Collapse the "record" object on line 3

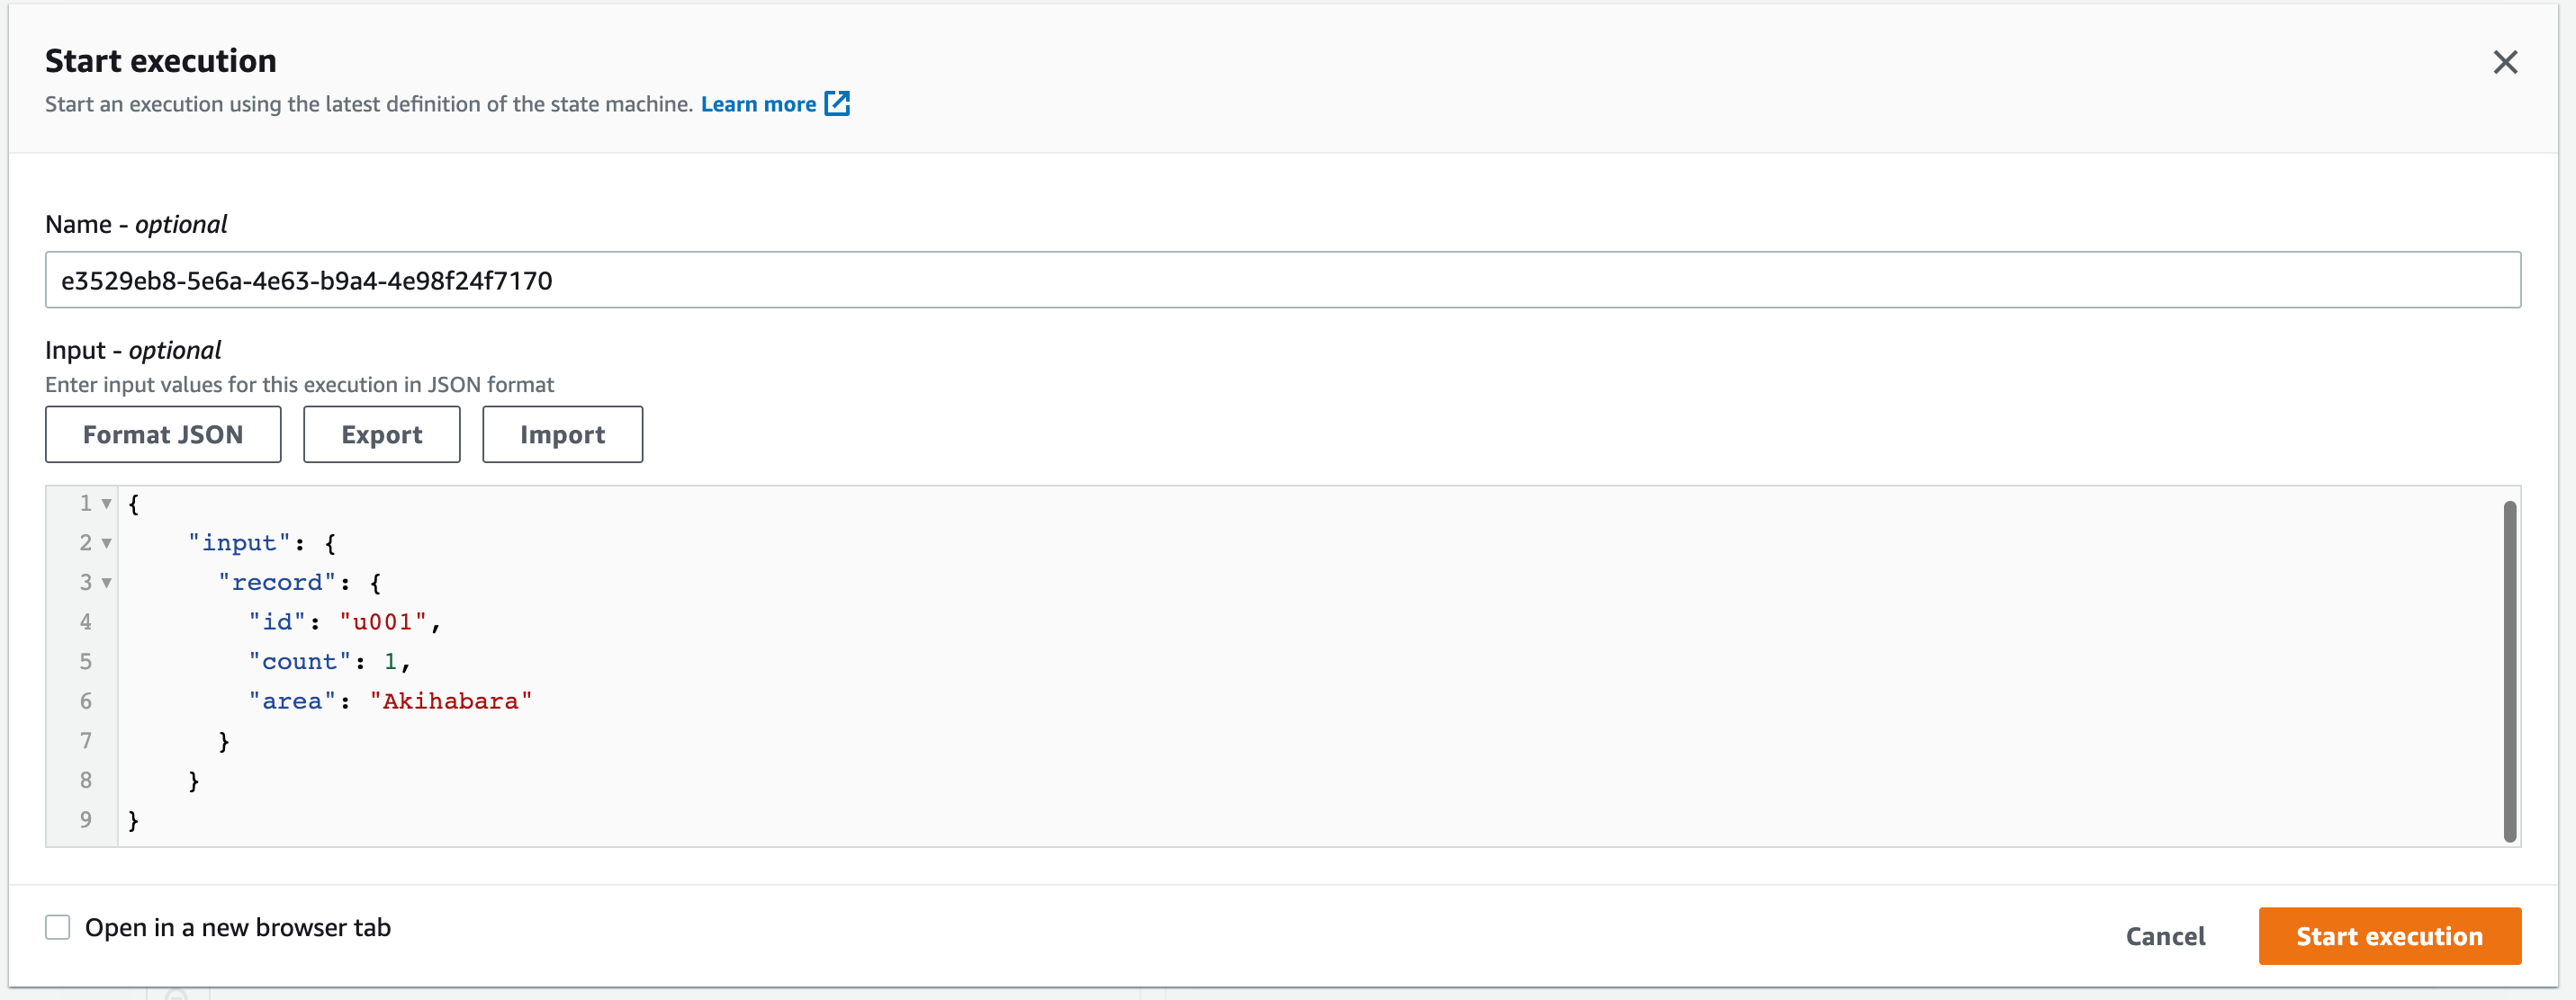(106, 583)
